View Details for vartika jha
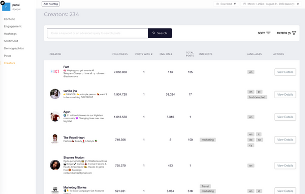 pos(285,95)
